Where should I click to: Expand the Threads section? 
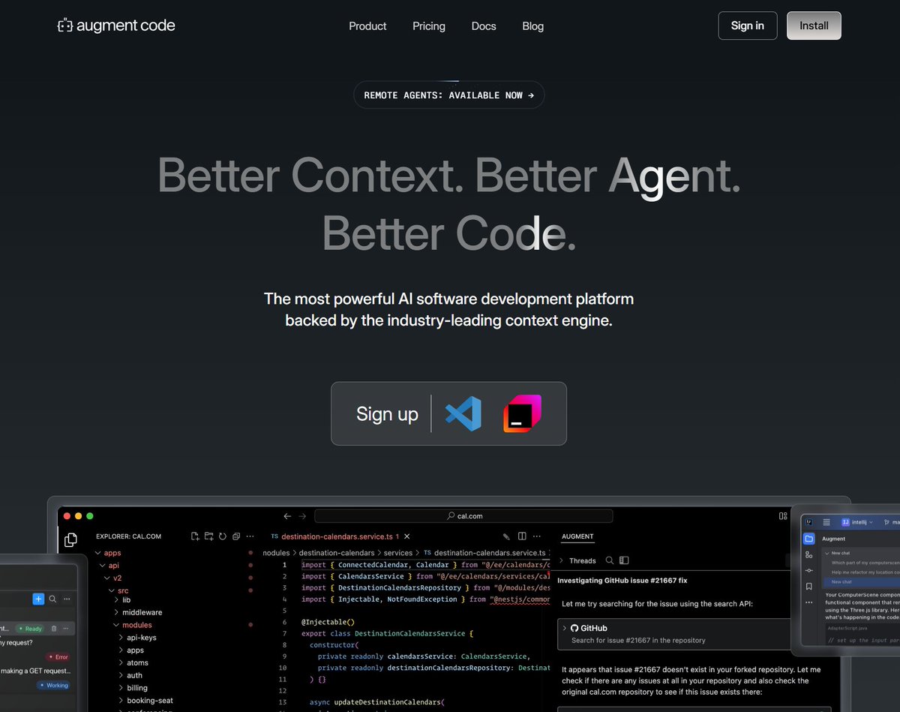point(578,560)
